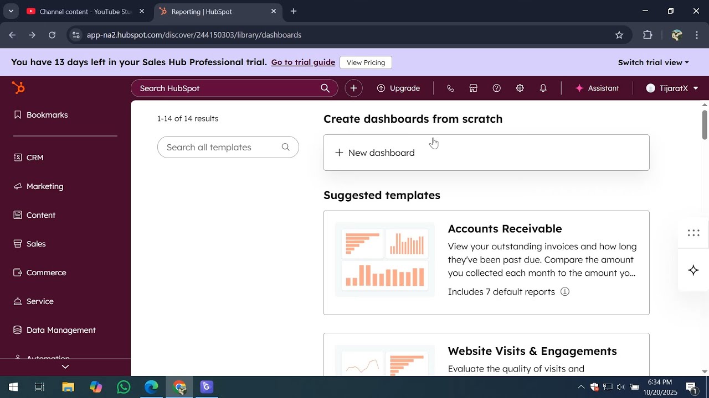Go forward in browser history
Viewport: 709px width, 398px height.
tap(32, 35)
